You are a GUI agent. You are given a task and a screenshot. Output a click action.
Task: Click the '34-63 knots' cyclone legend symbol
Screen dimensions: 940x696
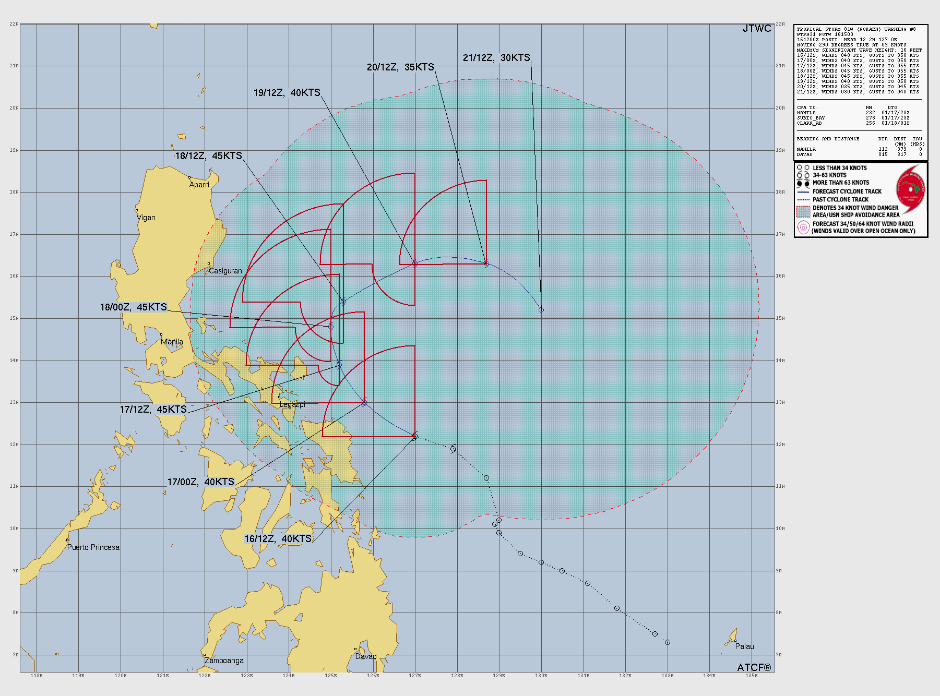(803, 175)
